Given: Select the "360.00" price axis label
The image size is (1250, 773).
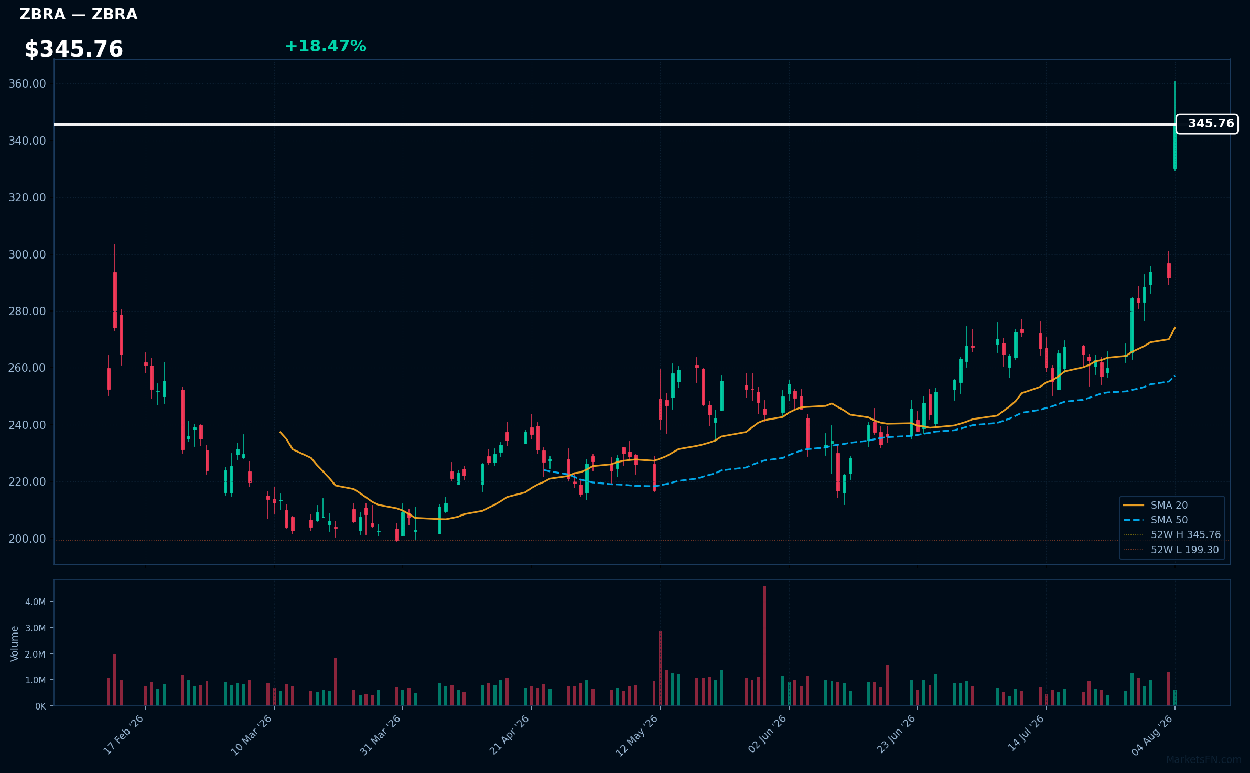Looking at the screenshot, I should click(x=27, y=84).
